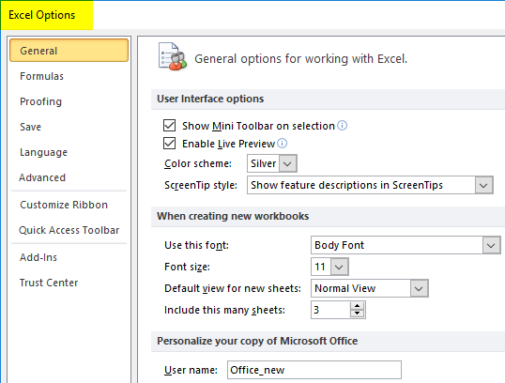Open Quick Access Toolbar settings
This screenshot has width=505, height=383.
pos(69,230)
